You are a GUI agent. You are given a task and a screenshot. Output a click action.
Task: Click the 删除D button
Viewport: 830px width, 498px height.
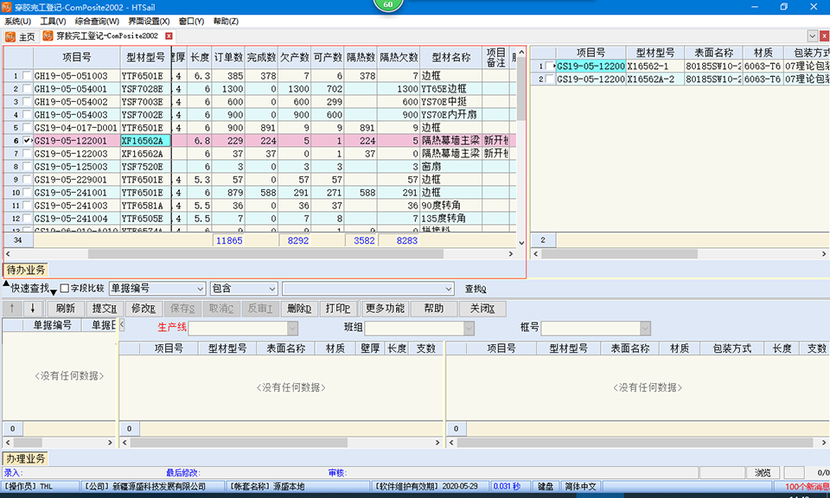300,309
